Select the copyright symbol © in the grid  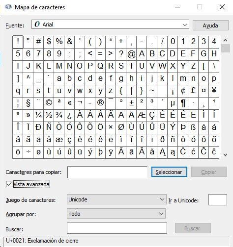49,103
